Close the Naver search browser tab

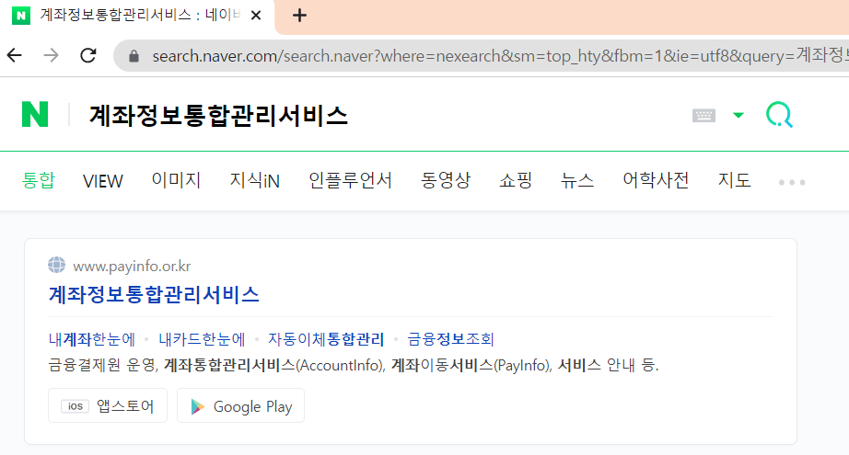click(256, 15)
